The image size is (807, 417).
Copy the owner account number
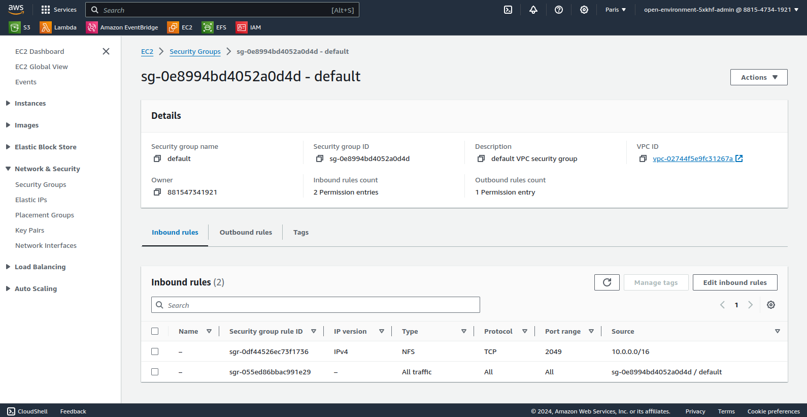click(x=157, y=192)
